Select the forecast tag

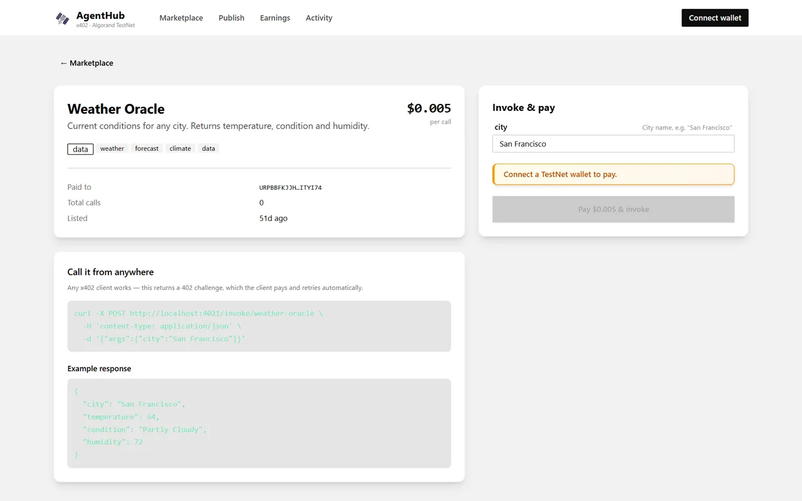(147, 149)
